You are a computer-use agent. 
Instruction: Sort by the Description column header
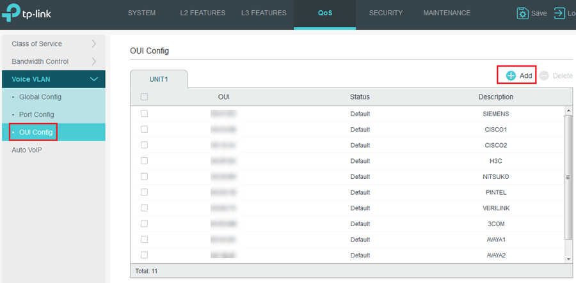coord(495,97)
